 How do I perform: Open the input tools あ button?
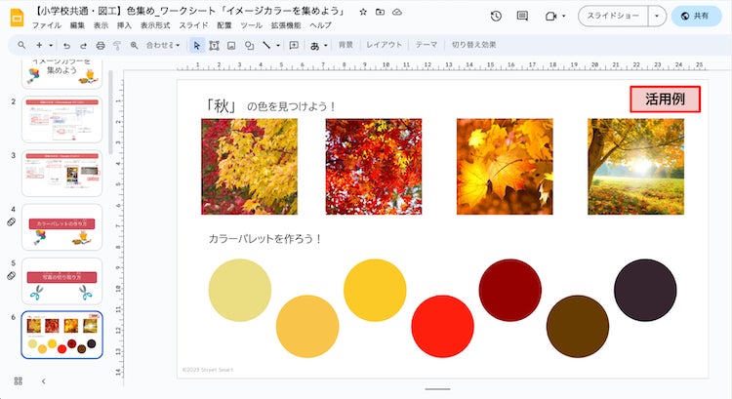(314, 45)
